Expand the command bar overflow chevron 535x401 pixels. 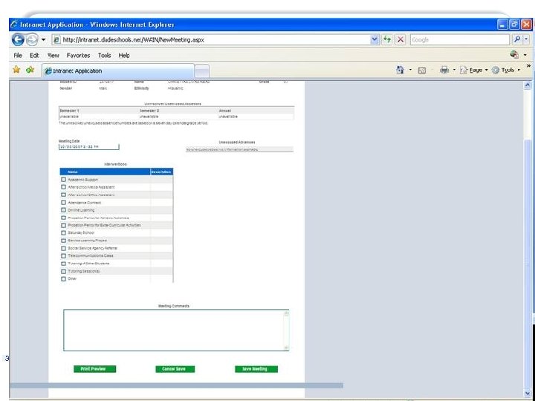coord(528,66)
